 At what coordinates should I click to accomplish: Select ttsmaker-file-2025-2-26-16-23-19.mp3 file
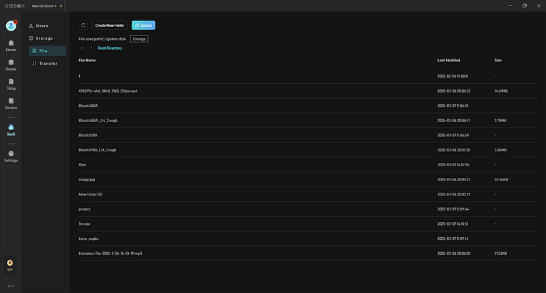coord(308,253)
